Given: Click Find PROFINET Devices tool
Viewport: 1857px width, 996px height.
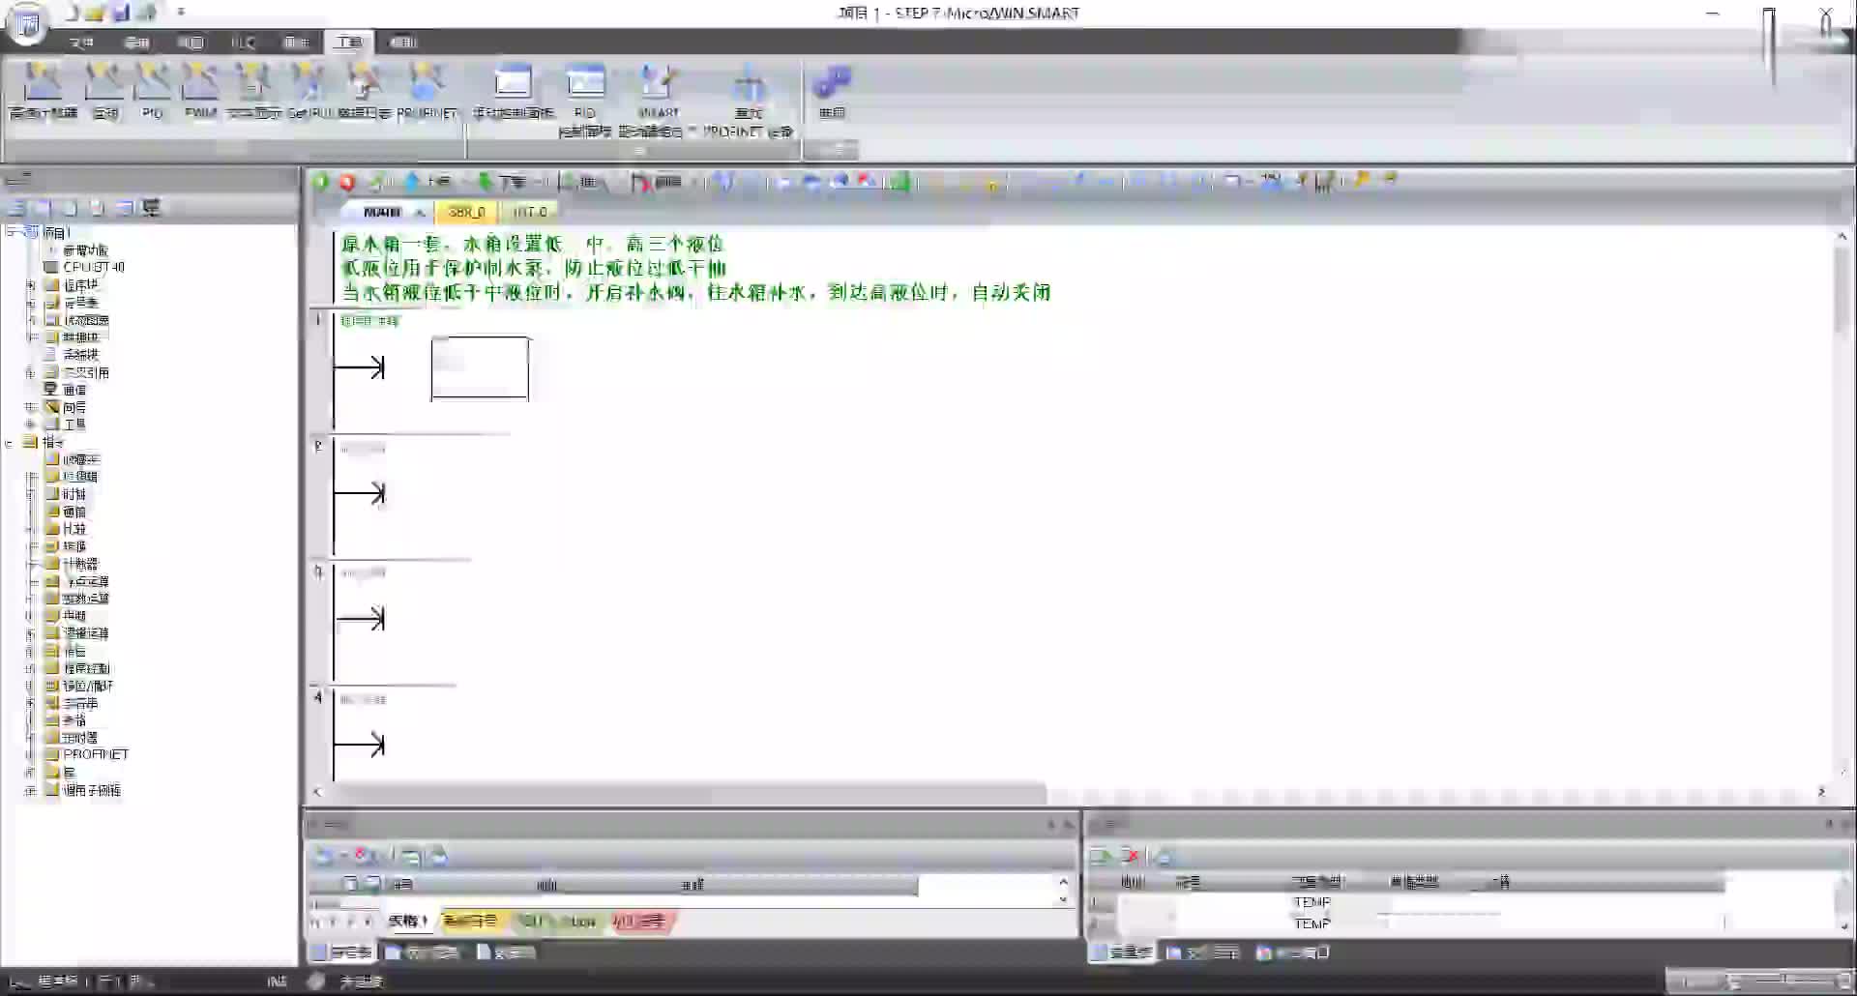Looking at the screenshot, I should coord(748,99).
